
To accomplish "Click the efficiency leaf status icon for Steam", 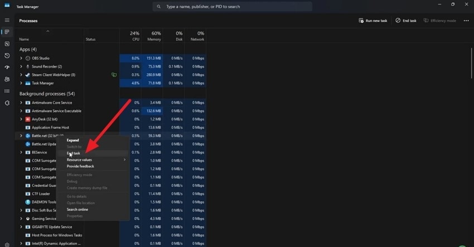I will (114, 75).
